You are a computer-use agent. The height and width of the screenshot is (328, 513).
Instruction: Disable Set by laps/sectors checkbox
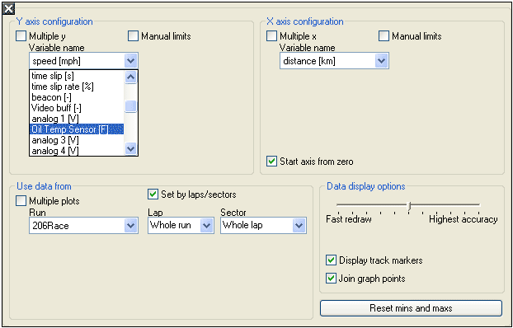(153, 194)
